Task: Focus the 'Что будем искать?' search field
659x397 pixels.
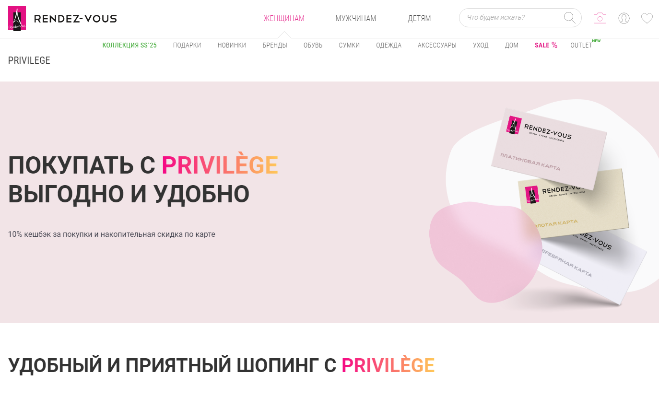Action: point(513,18)
